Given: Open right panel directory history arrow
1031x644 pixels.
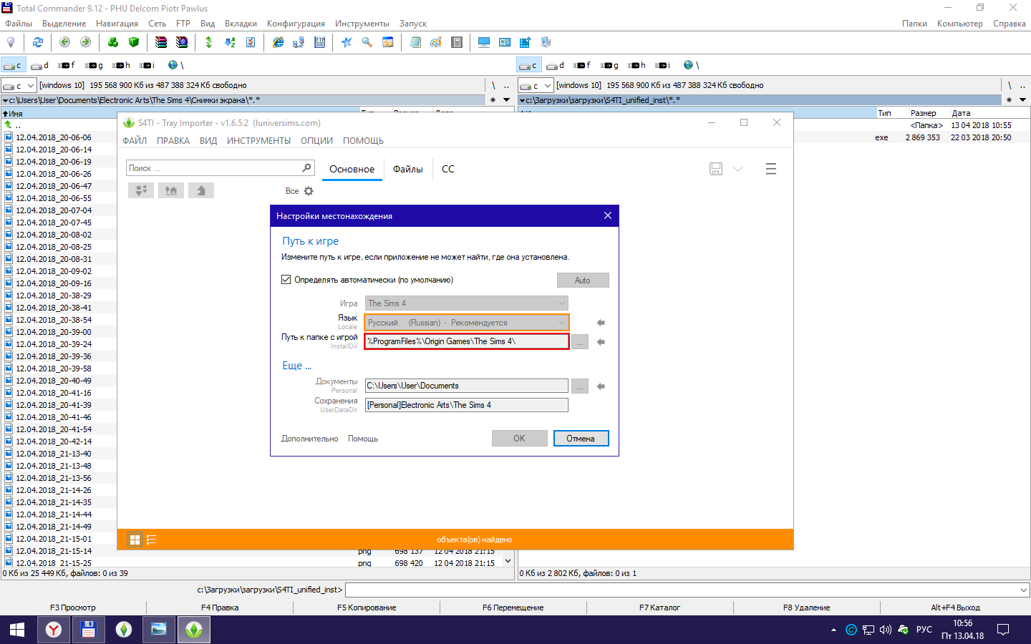Looking at the screenshot, I should [x=1022, y=100].
